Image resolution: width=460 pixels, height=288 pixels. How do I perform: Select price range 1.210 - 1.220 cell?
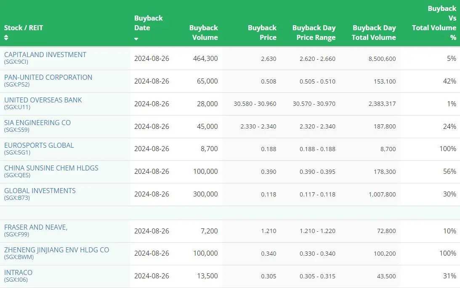pyautogui.click(x=317, y=231)
